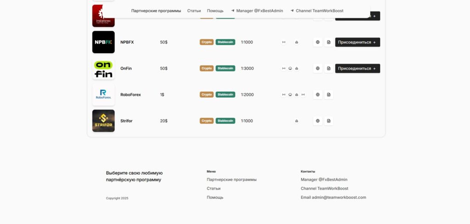470x224 pixels.
Task: Click the bank building icon in Strifor row
Action: [297, 121]
